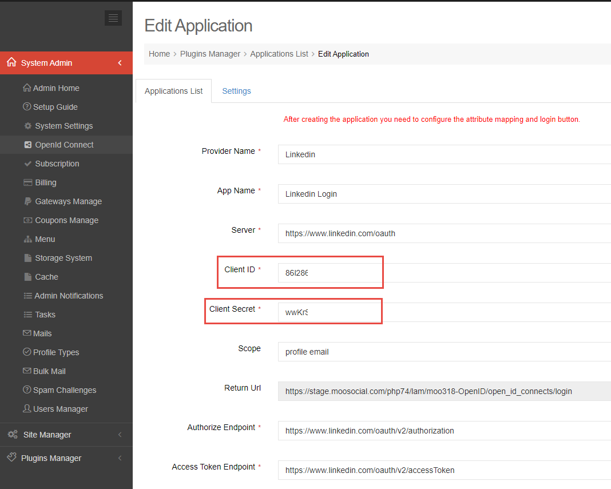
Task: Expand the Site Manager section chevron
Action: 120,435
